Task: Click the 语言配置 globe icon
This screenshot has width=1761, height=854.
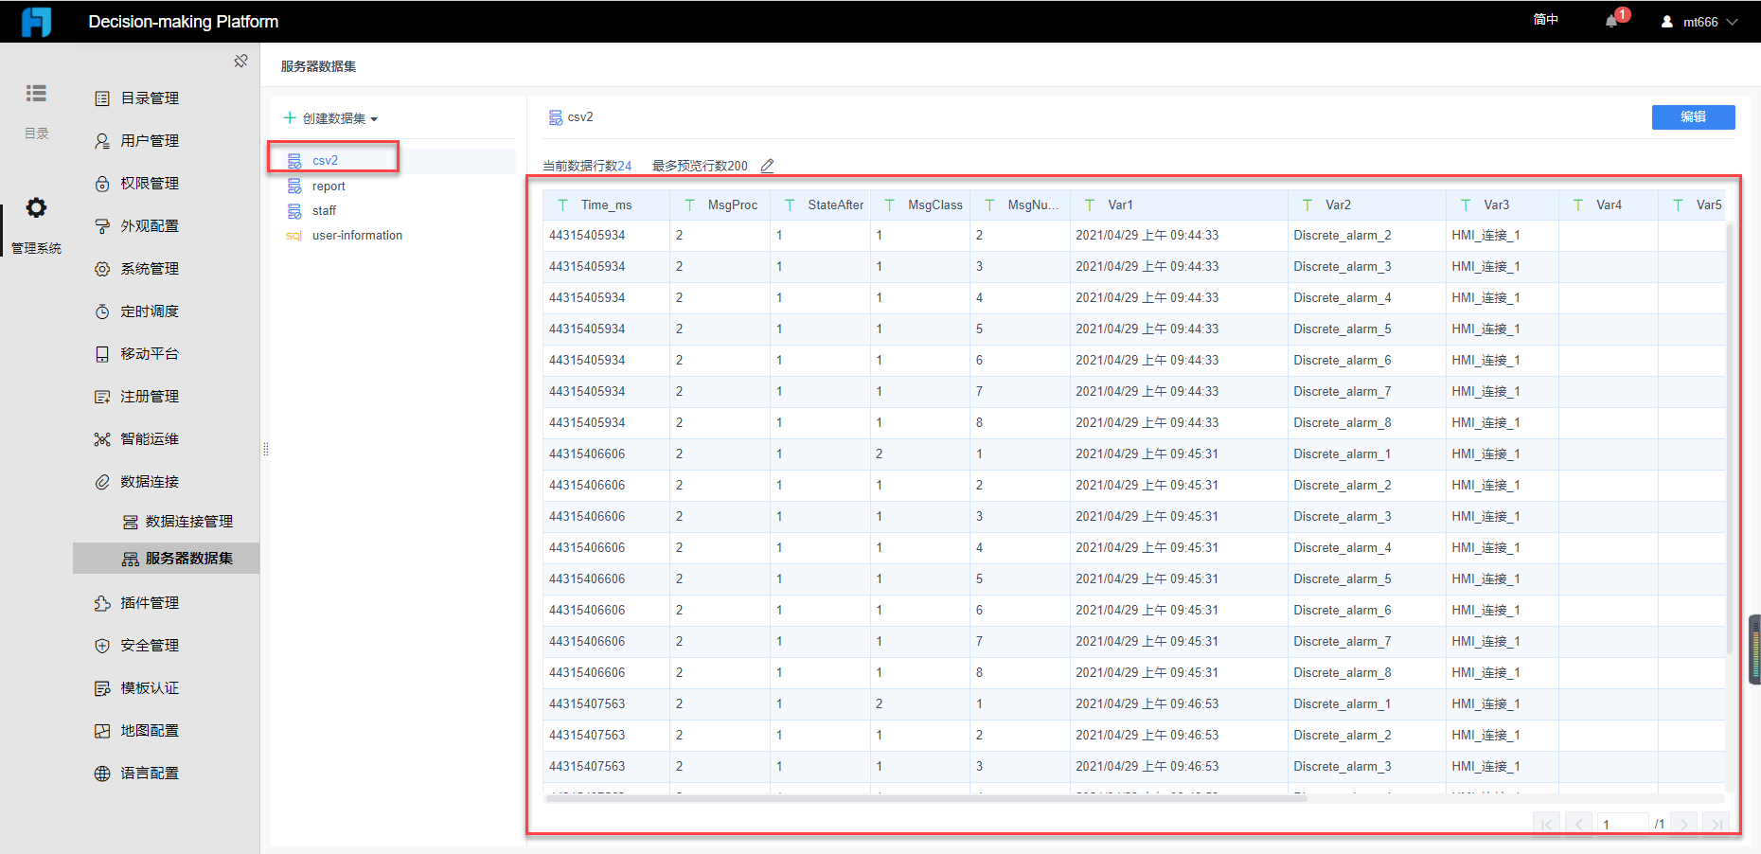Action: pyautogui.click(x=102, y=774)
